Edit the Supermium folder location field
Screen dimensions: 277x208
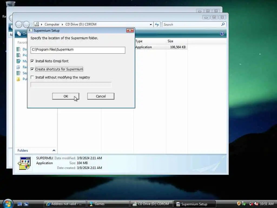78,50
